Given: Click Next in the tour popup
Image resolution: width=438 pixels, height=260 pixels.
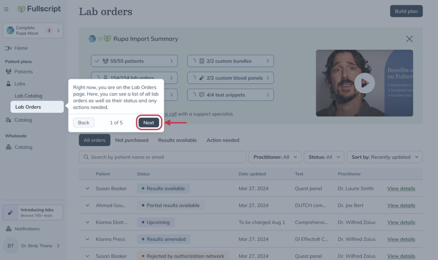Looking at the screenshot, I should pyautogui.click(x=148, y=123).
